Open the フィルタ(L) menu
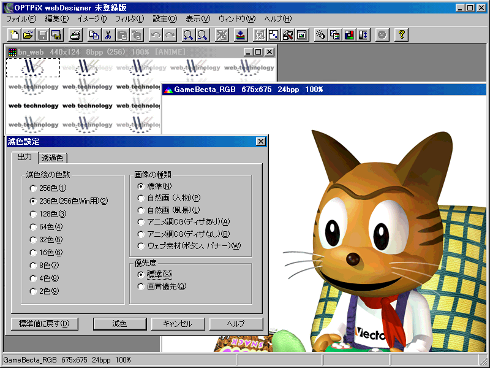 click(129, 19)
